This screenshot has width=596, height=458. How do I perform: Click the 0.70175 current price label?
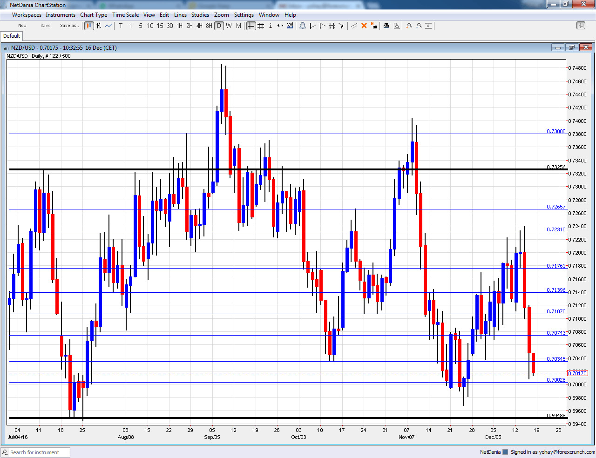tap(577, 373)
